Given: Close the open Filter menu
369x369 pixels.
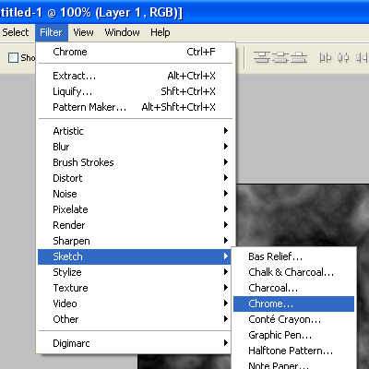Looking at the screenshot, I should coord(51,32).
